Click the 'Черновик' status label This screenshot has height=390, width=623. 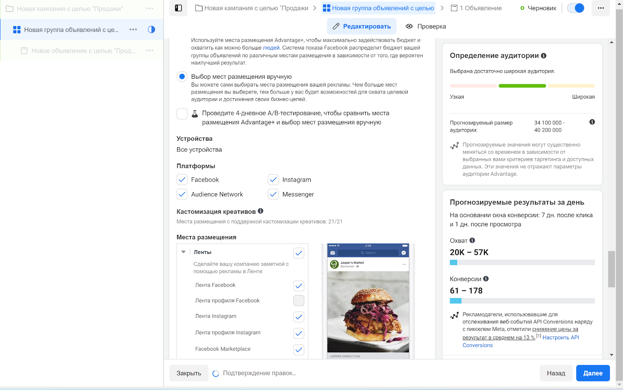click(x=542, y=8)
